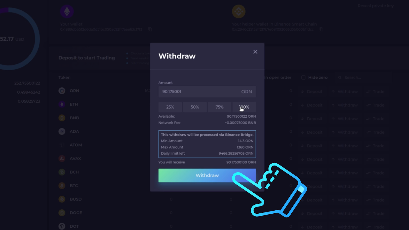Deposit BNB from the token list
409x230 pixels.
pyautogui.click(x=312, y=119)
